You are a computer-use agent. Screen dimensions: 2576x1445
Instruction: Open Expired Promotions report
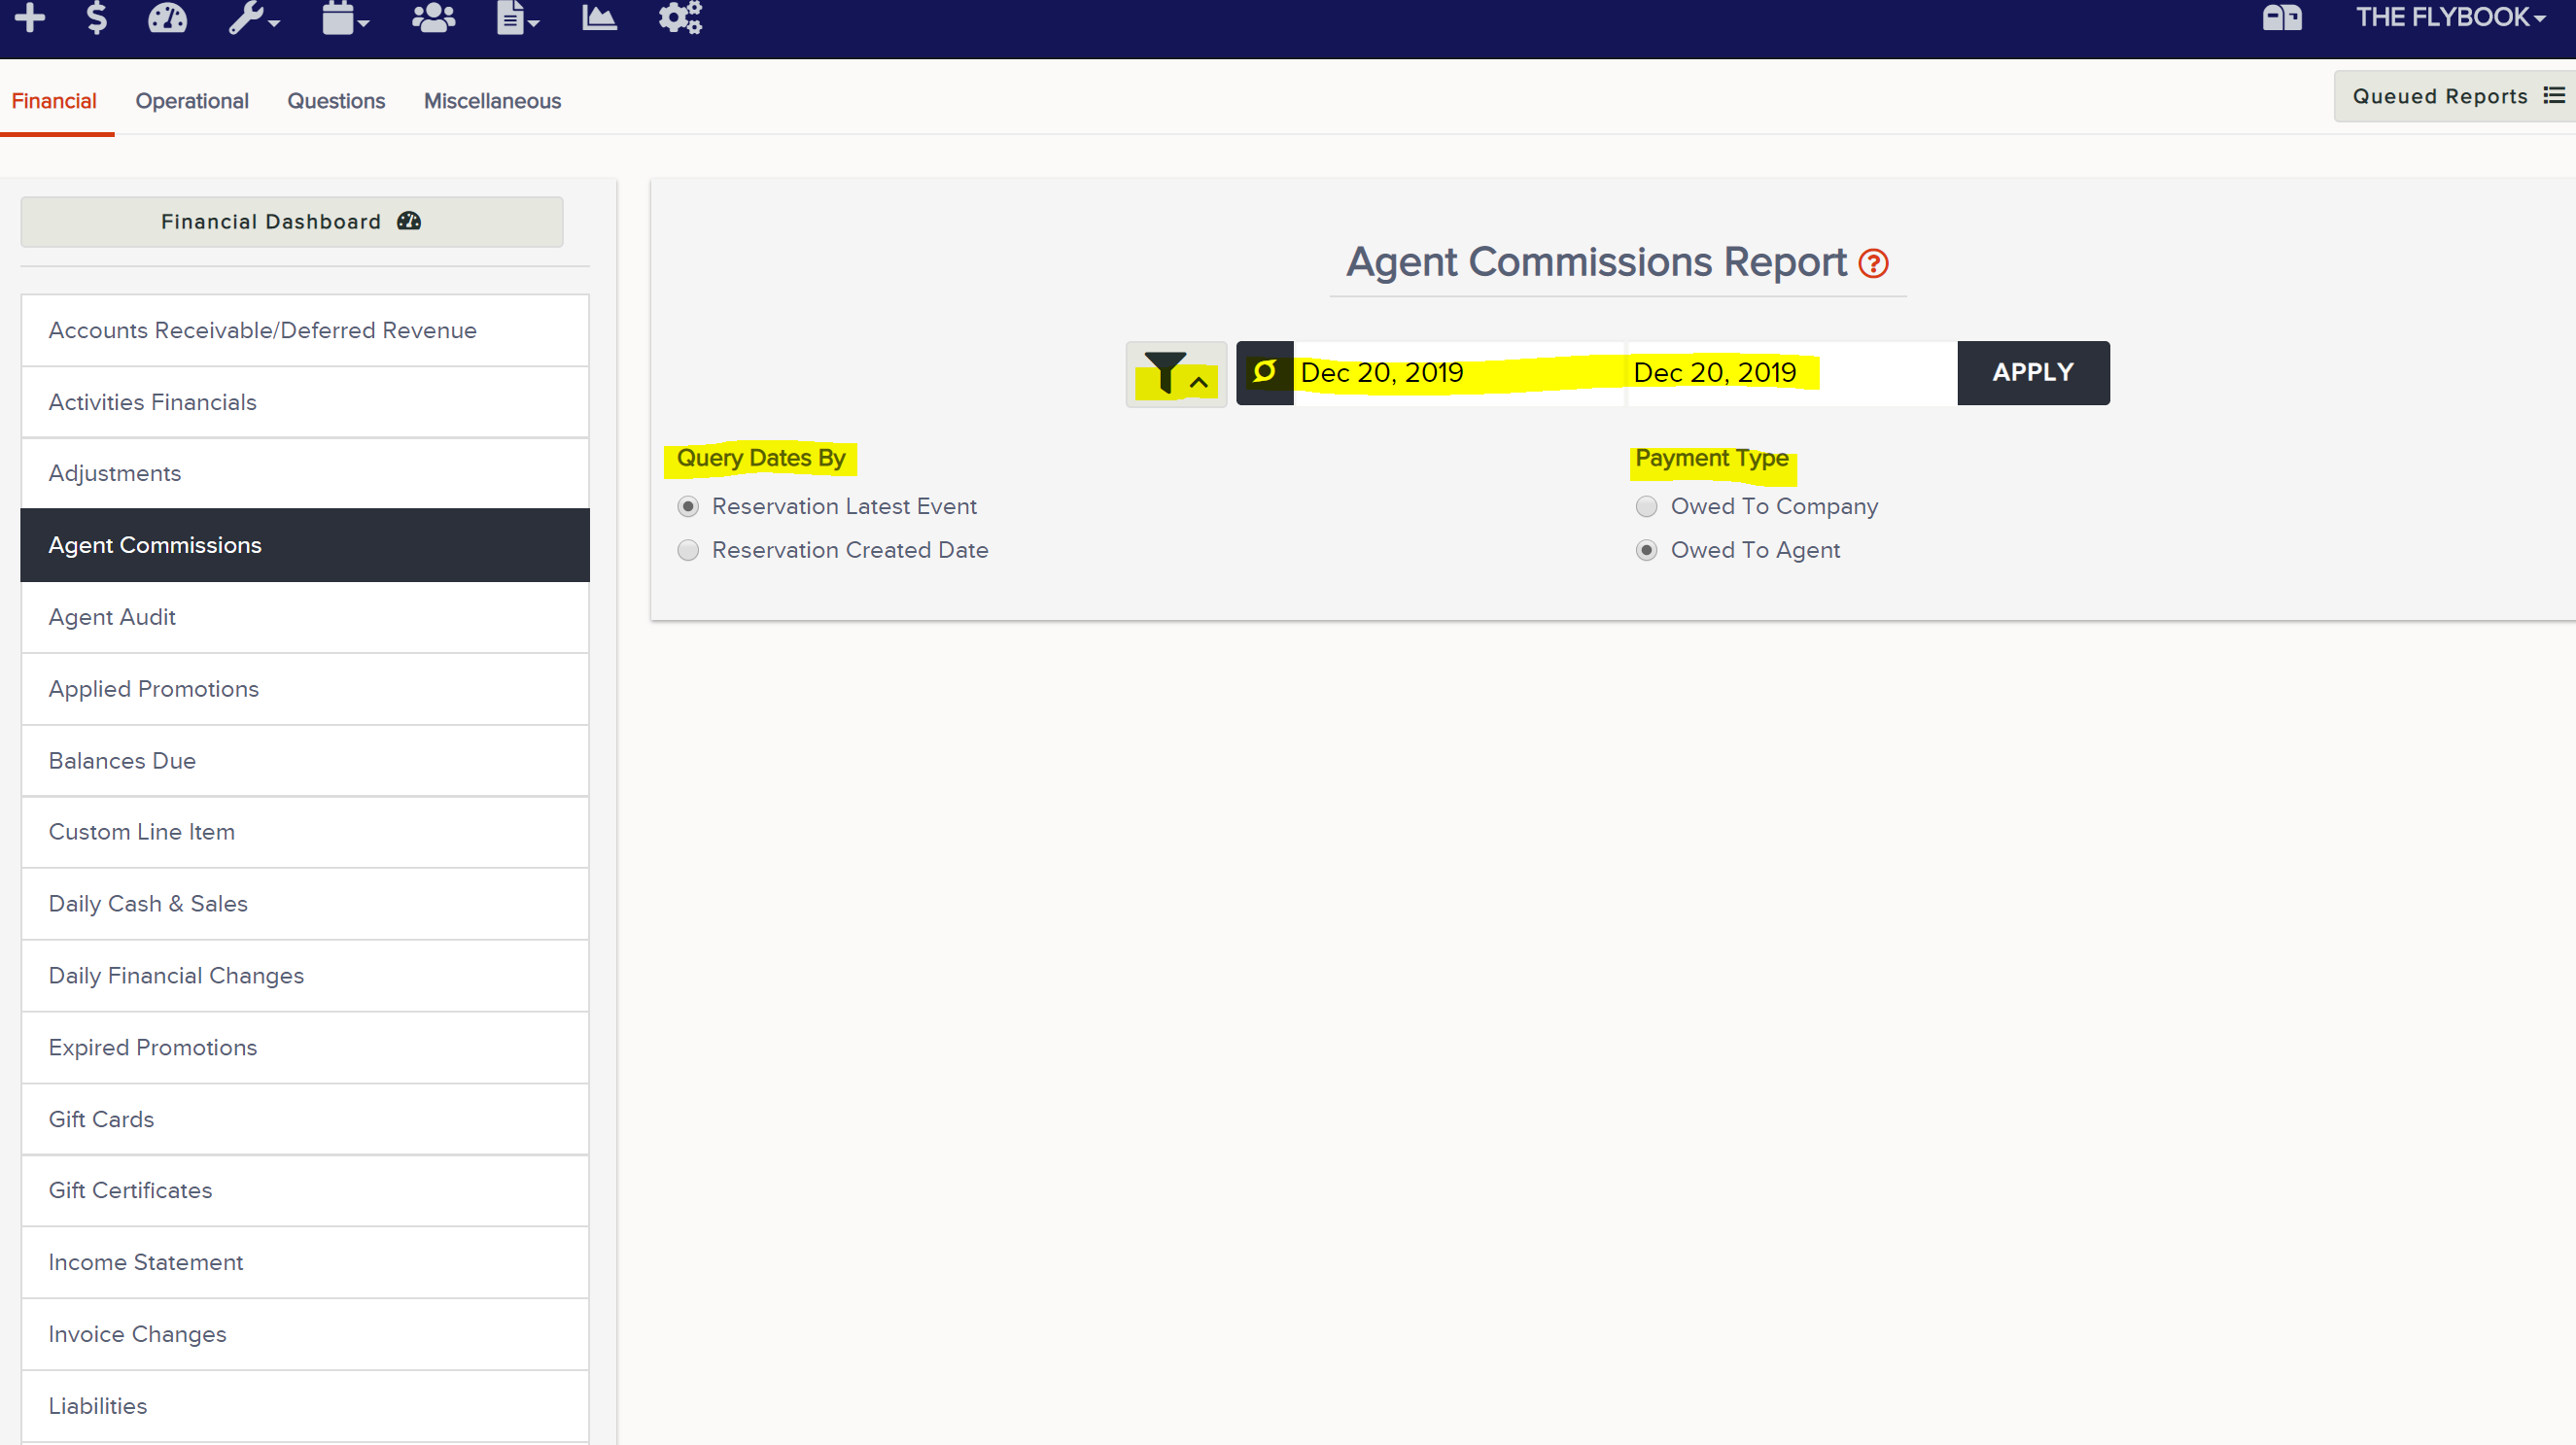pyautogui.click(x=305, y=1048)
